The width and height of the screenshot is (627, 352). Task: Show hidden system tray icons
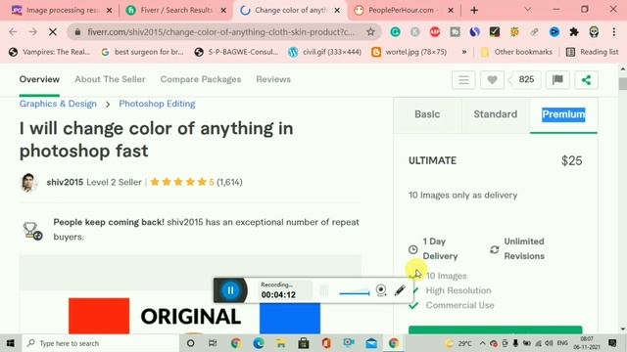[483, 343]
